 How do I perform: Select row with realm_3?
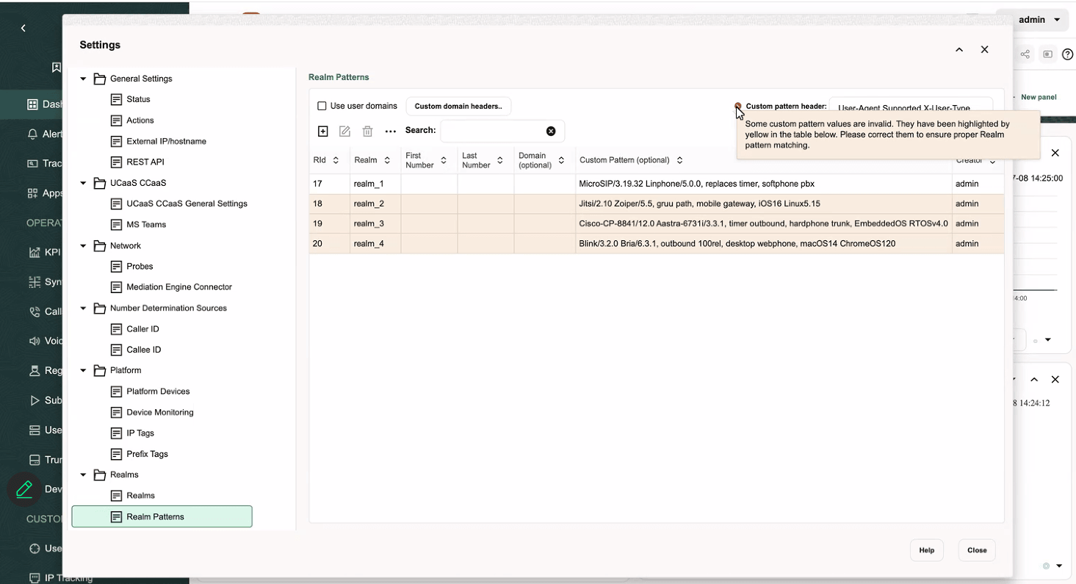click(x=656, y=223)
